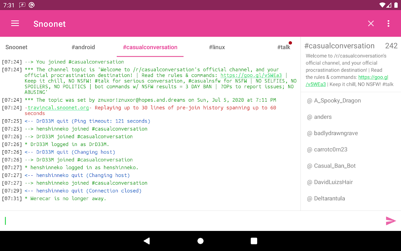Click the 'DrD33M quit (Ping timeout' message
Viewport: 401px width, 251px height.
(87, 121)
